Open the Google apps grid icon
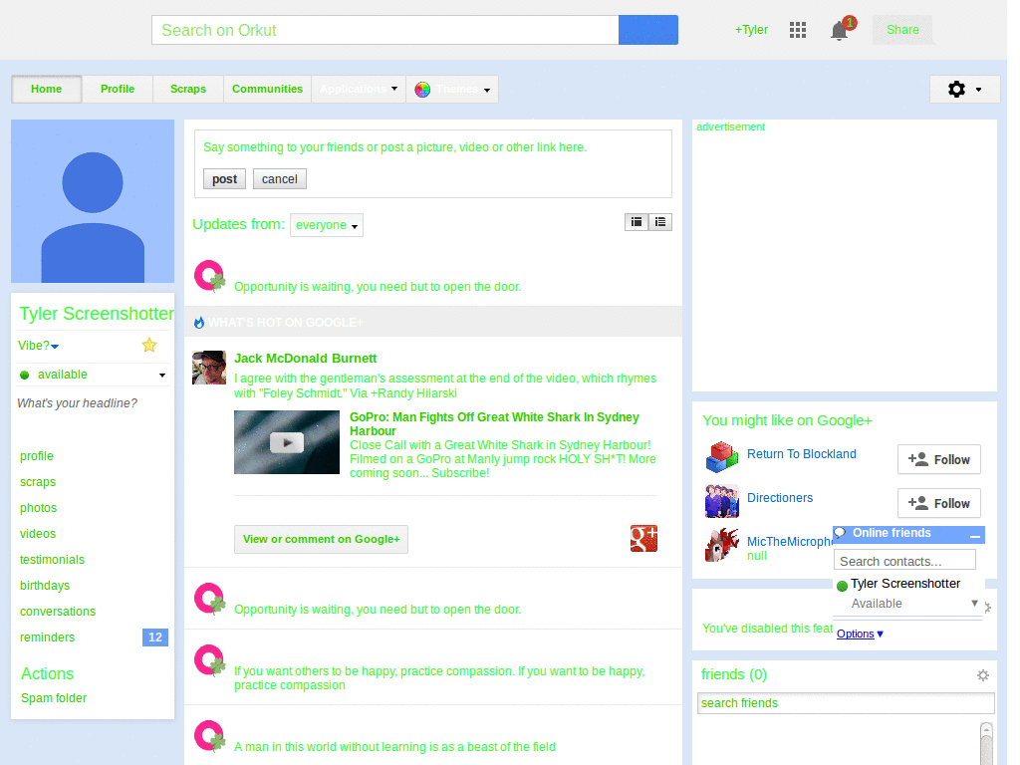This screenshot has height=765, width=1020. [798, 30]
